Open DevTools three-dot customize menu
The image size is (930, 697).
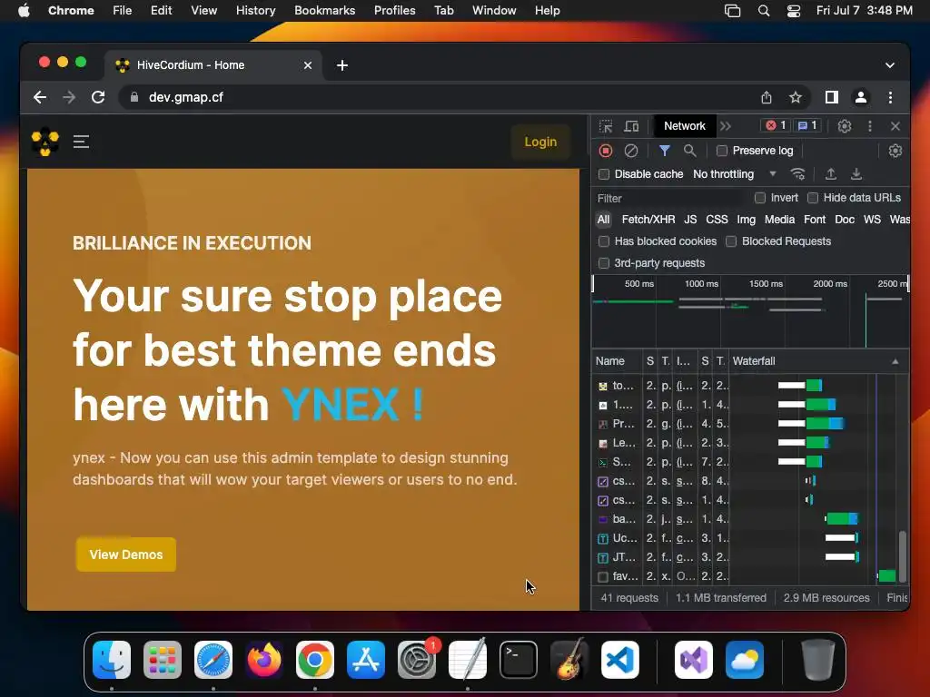click(x=869, y=126)
